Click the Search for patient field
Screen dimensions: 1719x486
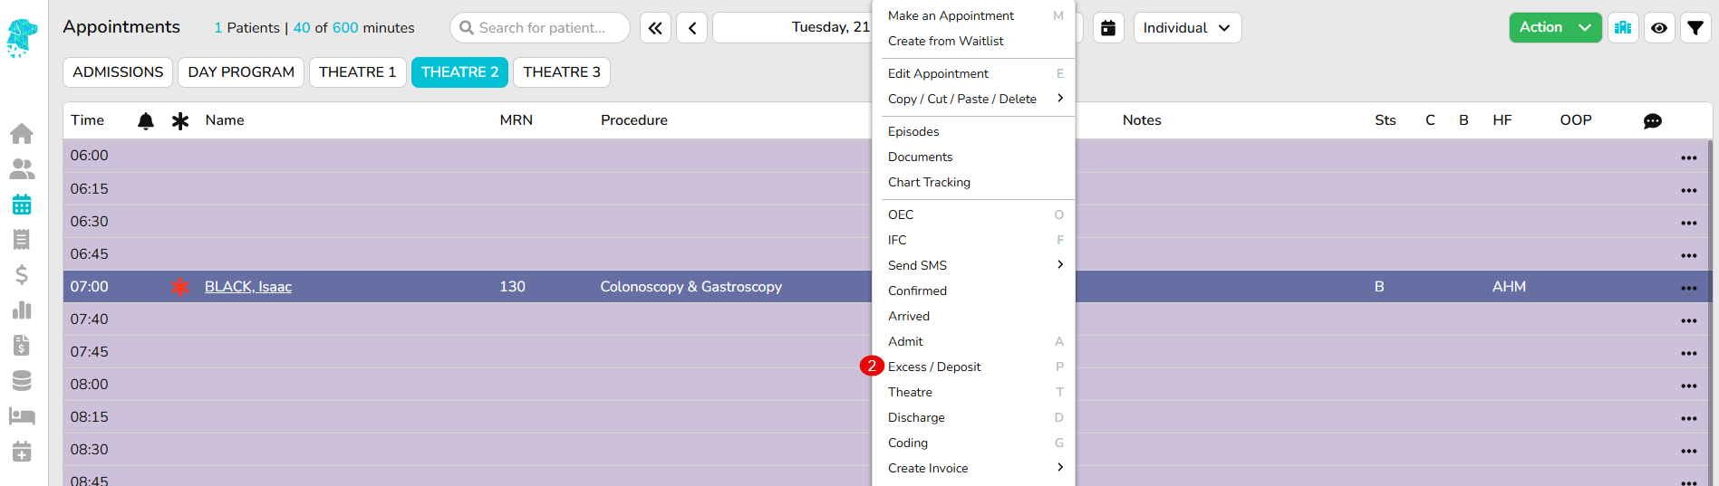click(541, 28)
